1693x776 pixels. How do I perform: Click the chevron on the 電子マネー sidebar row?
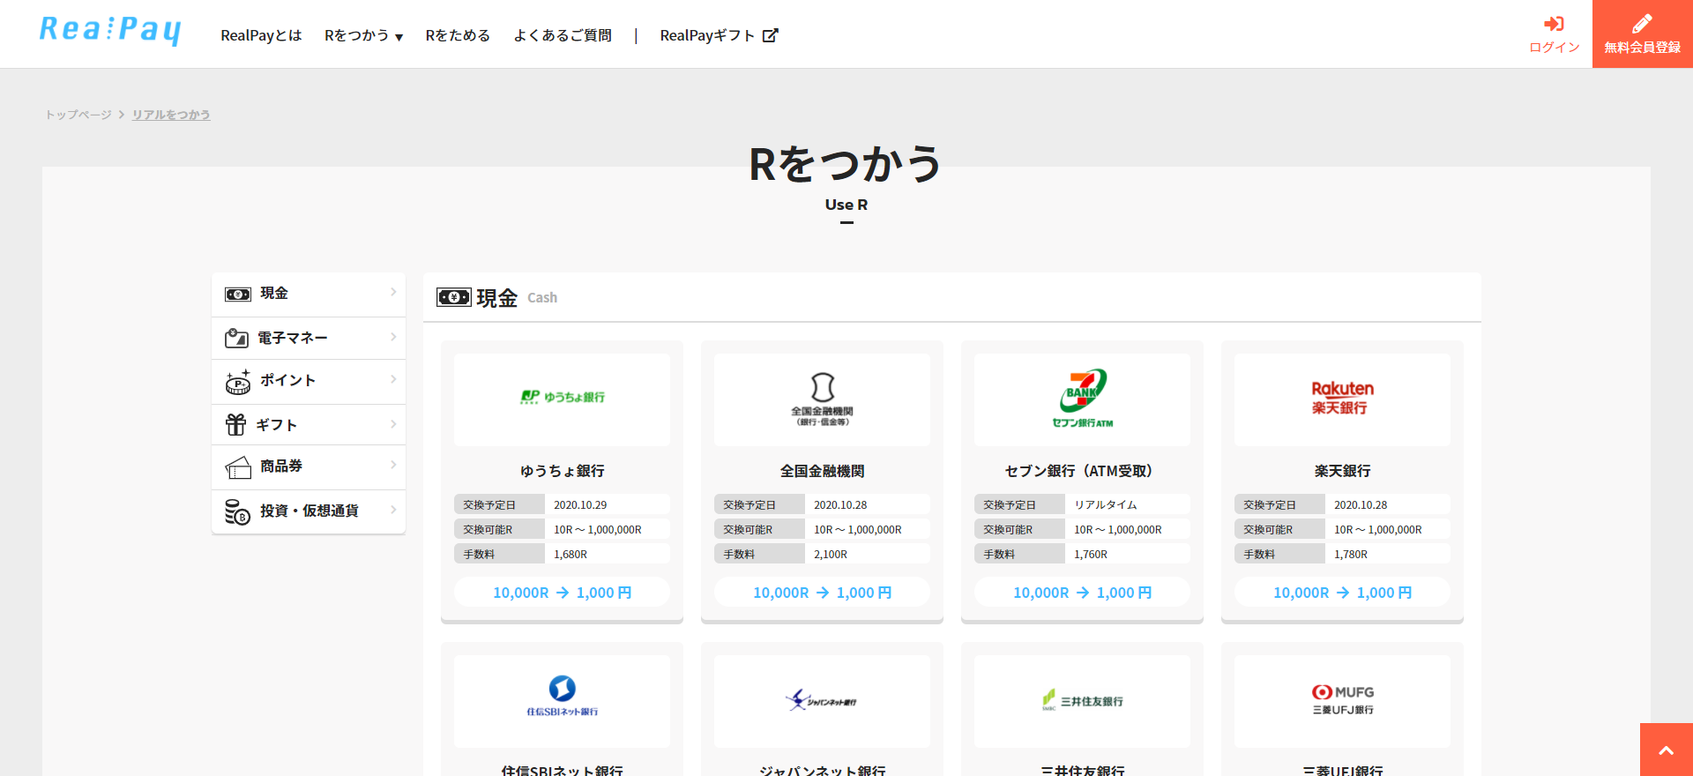393,337
